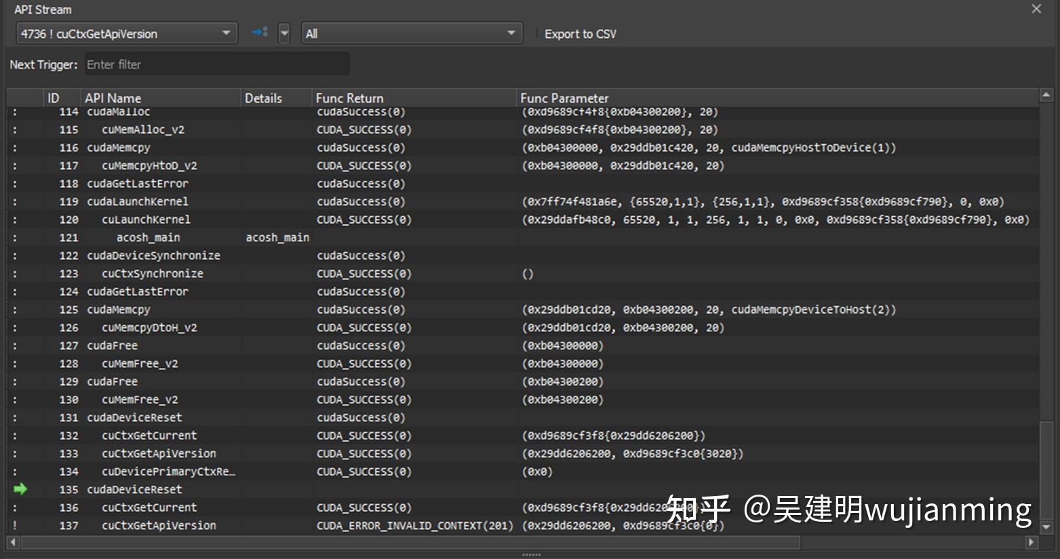
Task: Toggle the marker beside acosh_main row 121
Action: pyautogui.click(x=16, y=237)
